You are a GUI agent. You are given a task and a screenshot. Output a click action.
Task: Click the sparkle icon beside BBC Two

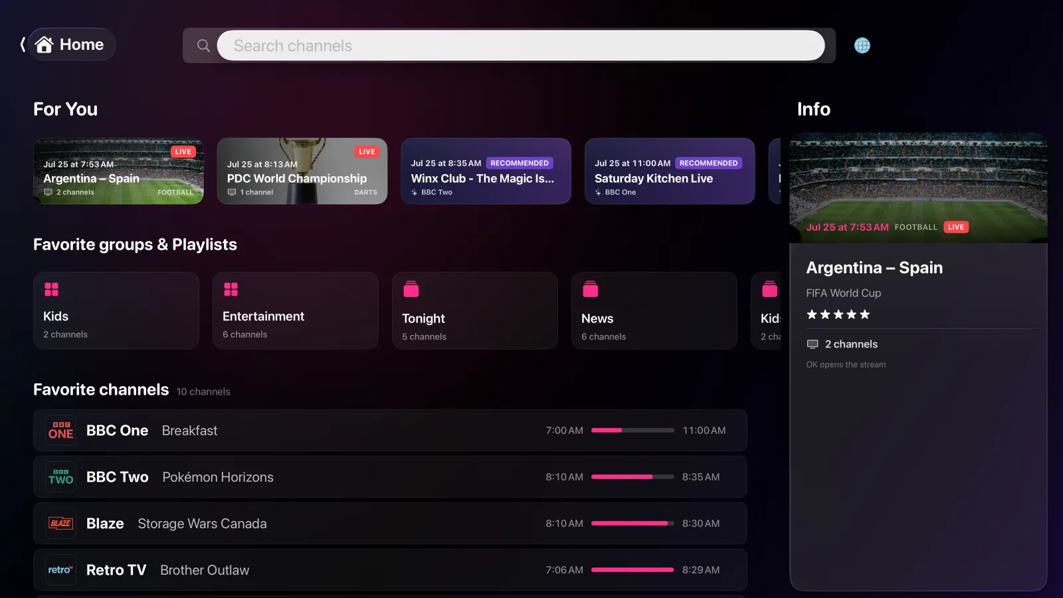414,192
